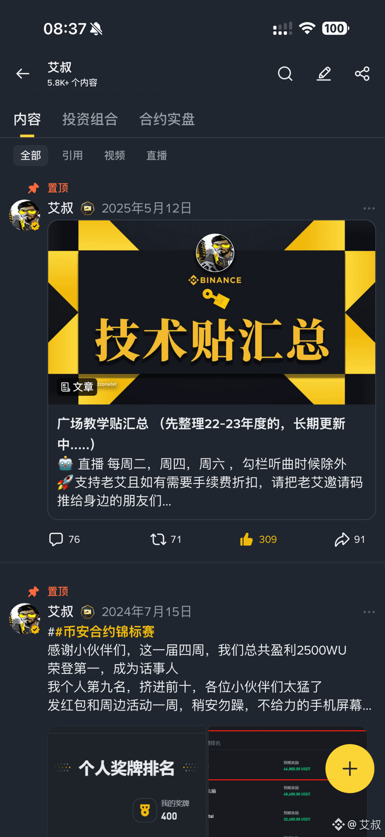Switch to 合约实盘 tab
The height and width of the screenshot is (837, 385).
167,120
